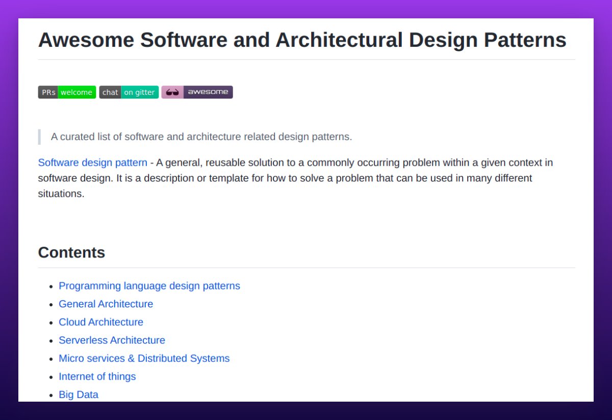Open the 'chat on gitter' badge
Screen dimensions: 612x420
(x=129, y=92)
